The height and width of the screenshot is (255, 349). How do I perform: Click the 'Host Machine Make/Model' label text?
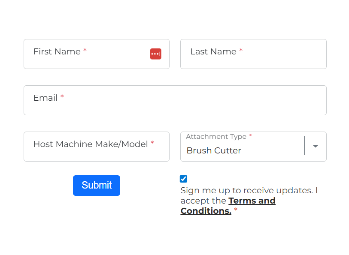(91, 144)
